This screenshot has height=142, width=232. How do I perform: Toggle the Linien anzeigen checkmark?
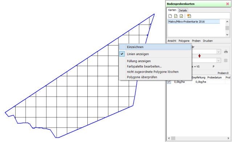(122, 54)
